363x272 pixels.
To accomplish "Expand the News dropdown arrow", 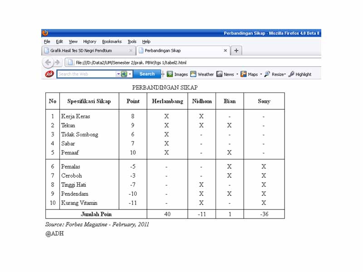I will pyautogui.click(x=237, y=74).
